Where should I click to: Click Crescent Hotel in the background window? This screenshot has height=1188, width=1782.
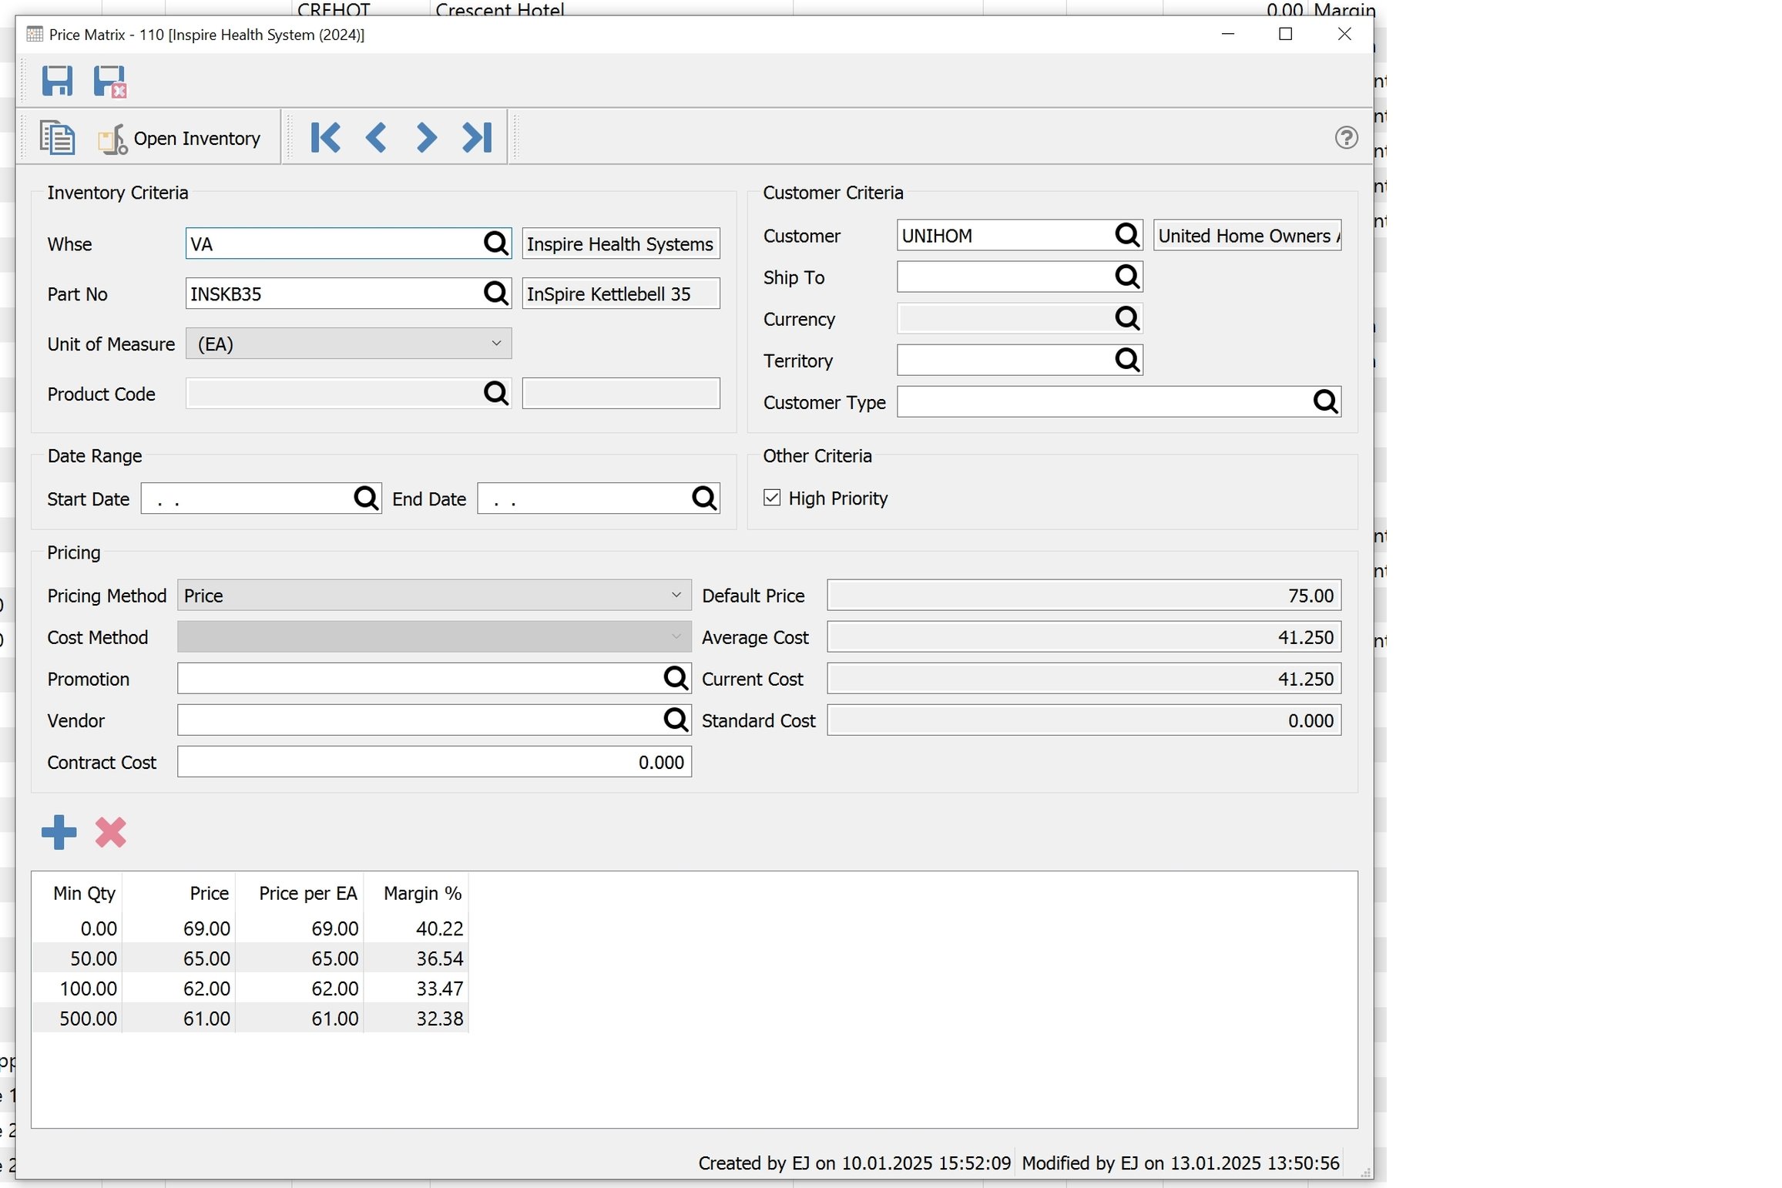pyautogui.click(x=499, y=9)
